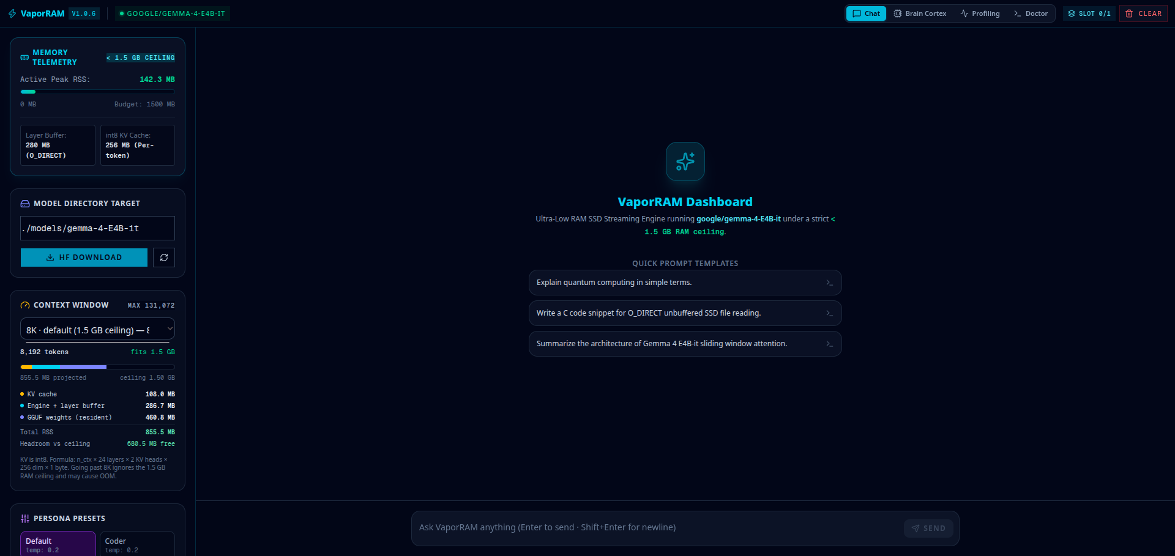Click the arrow icon on the Gemma architecture template
Screen dimensions: 1175x556
[x=829, y=344]
